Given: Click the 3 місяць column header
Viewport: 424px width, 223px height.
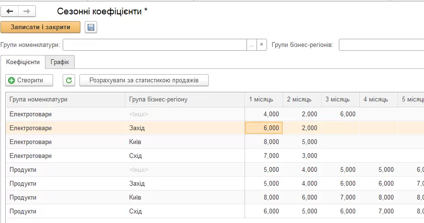Looking at the screenshot, I should (340, 100).
